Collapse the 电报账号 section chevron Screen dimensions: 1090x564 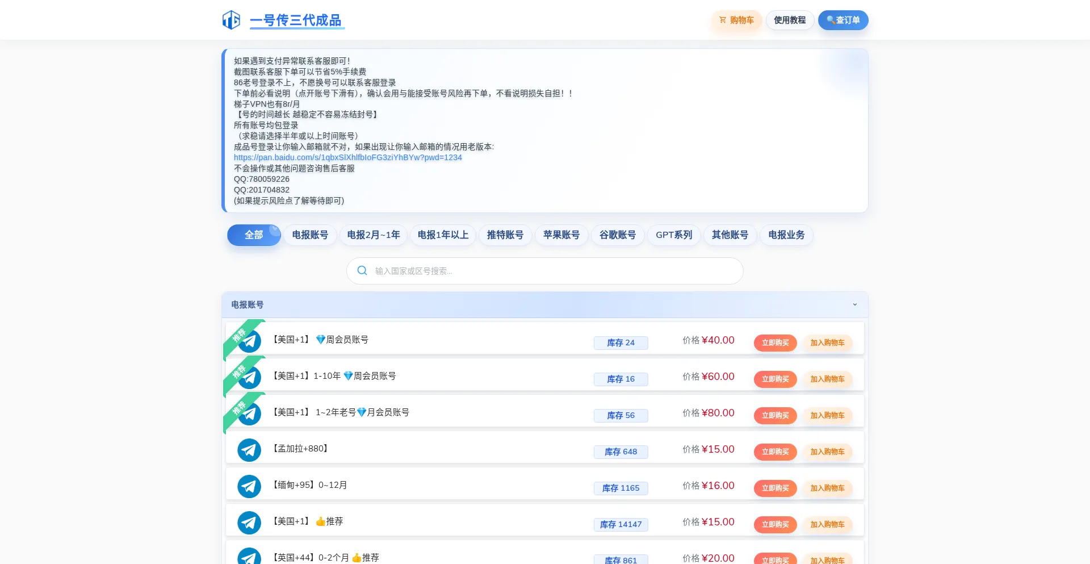pos(854,304)
